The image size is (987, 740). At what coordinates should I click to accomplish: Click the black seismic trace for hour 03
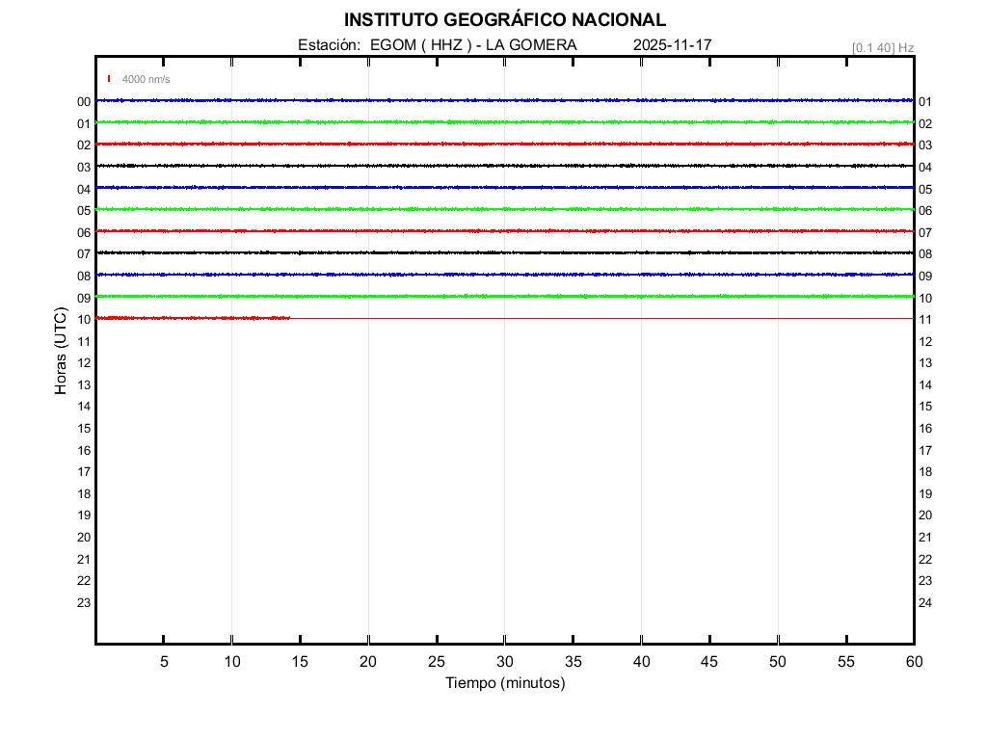pyautogui.click(x=504, y=166)
